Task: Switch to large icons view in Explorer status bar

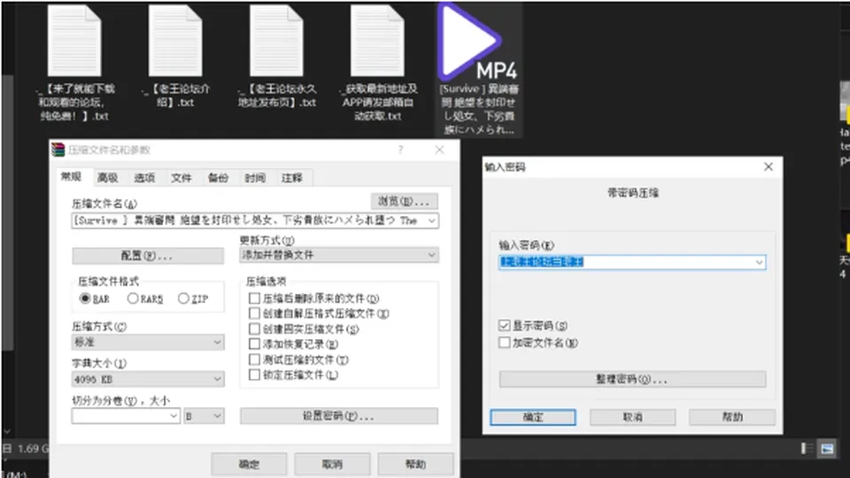Action: pos(827,448)
